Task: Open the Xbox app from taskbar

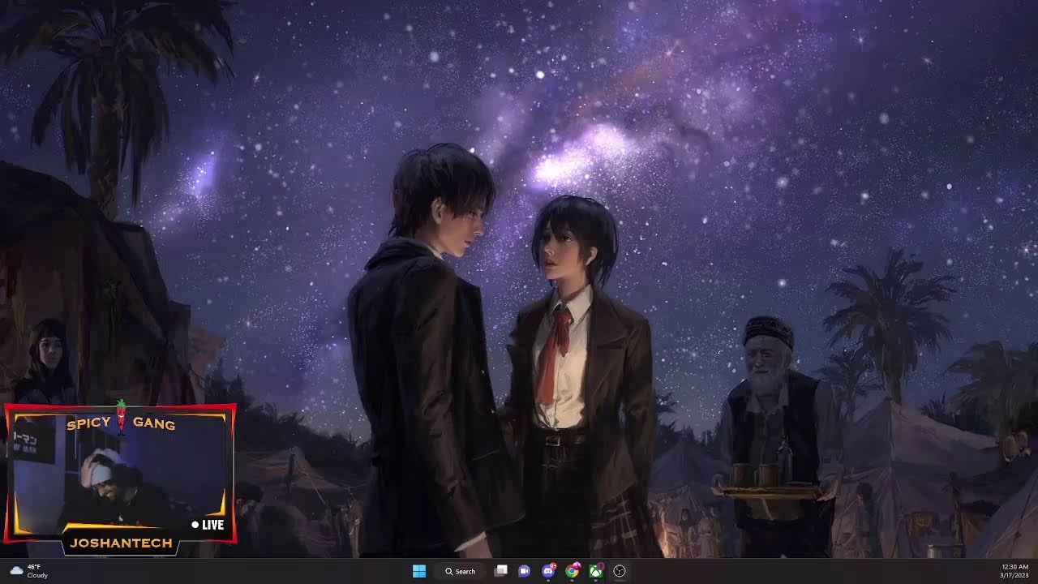Action: click(596, 571)
